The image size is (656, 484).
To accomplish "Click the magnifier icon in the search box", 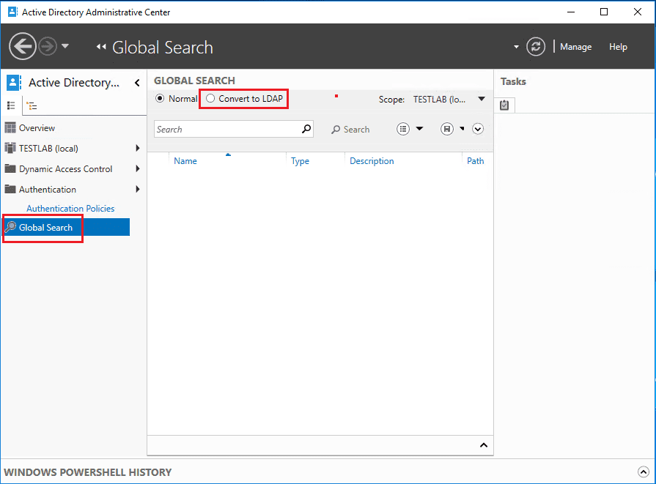I will tap(306, 129).
